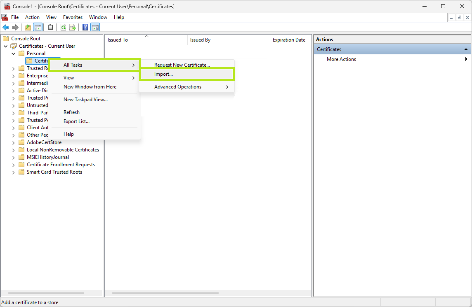
Task: Choose Export List... in context menu
Action: click(94, 121)
